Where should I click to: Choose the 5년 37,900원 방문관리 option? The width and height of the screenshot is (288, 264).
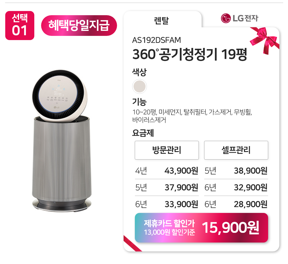coord(167,187)
